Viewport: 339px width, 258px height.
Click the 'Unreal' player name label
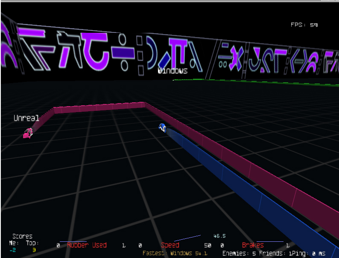point(26,118)
